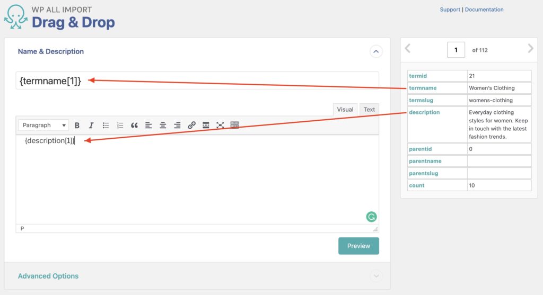Switch to the Text editor tab
Screen dimensions: 543x295
[369, 110]
